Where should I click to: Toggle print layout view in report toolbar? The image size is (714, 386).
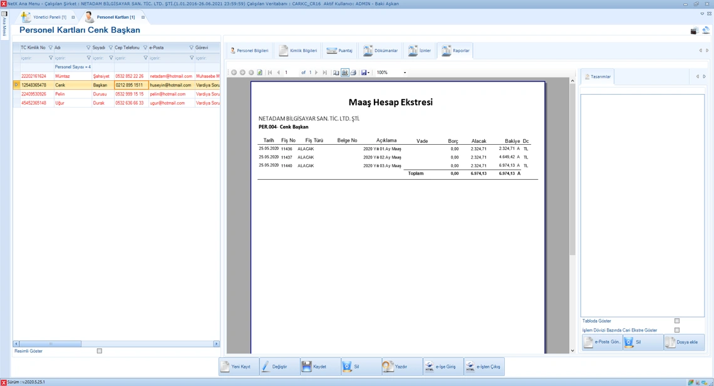point(344,73)
